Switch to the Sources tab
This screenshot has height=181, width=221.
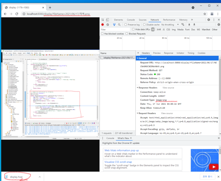click(142, 20)
